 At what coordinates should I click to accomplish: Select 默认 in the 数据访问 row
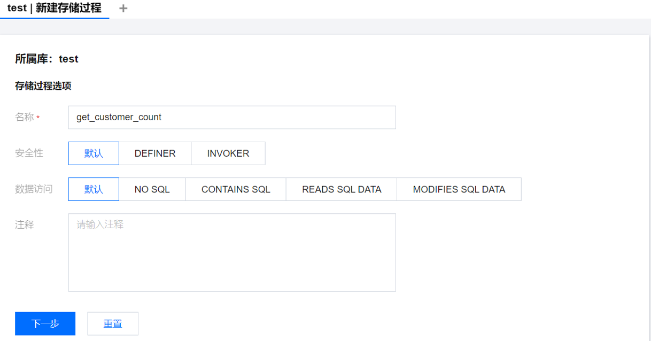point(94,189)
